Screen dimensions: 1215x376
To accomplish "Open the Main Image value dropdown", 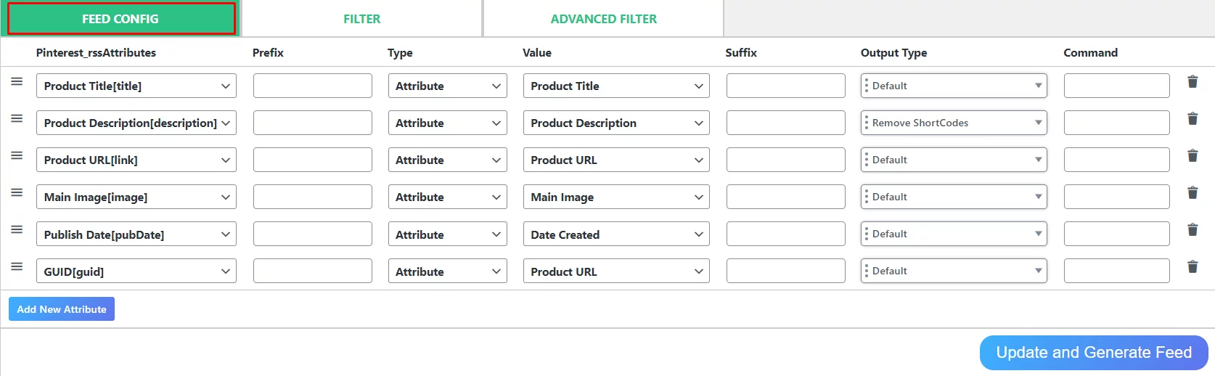I will pos(615,197).
